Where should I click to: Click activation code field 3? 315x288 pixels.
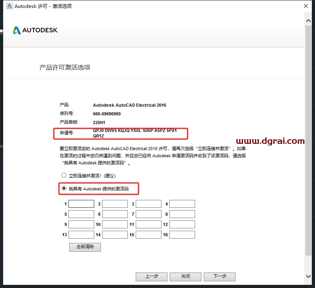point(149,204)
